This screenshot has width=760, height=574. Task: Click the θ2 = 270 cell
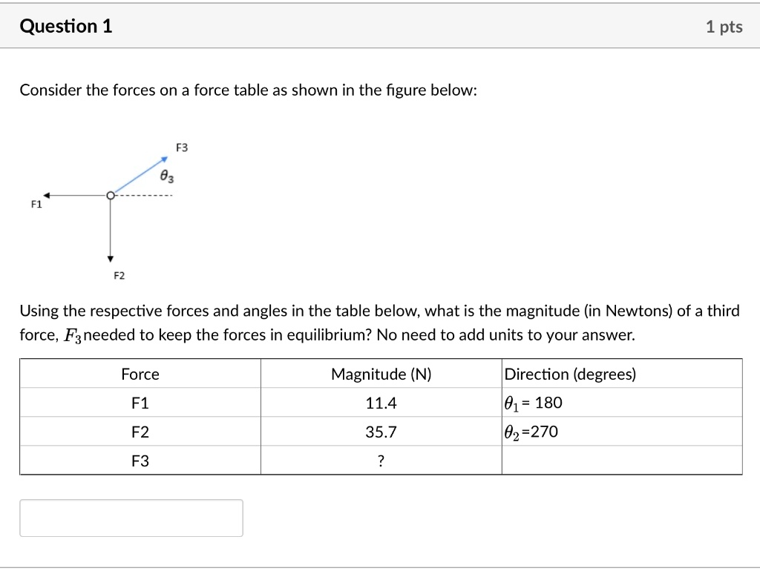point(528,432)
